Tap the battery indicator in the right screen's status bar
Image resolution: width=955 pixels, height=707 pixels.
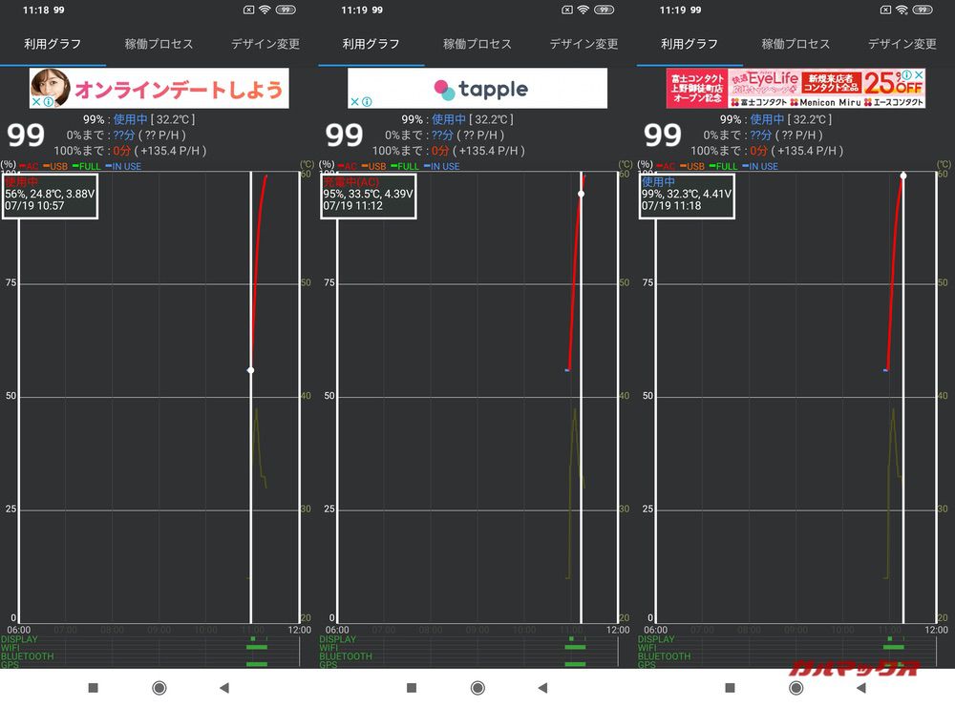pos(922,10)
